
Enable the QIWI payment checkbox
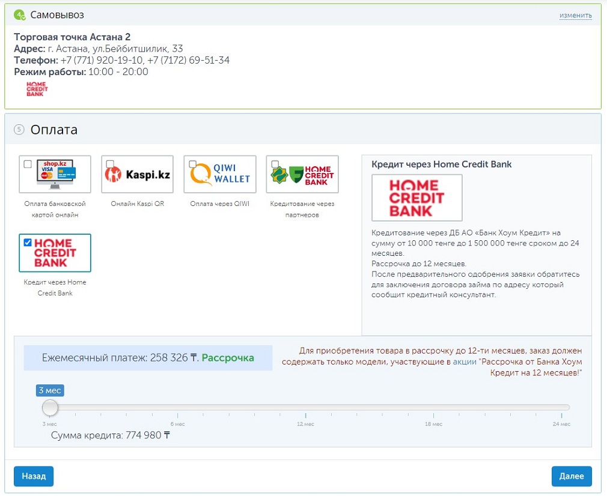192,164
